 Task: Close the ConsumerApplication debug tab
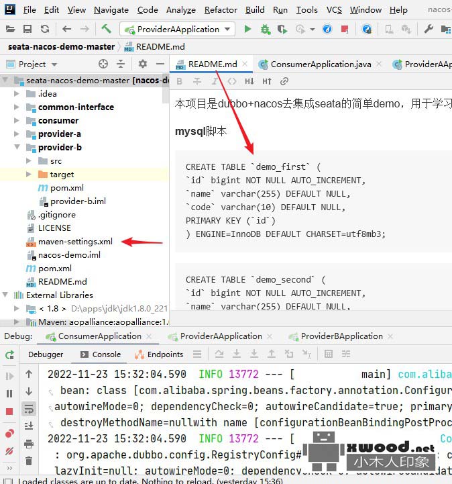pyautogui.click(x=149, y=336)
